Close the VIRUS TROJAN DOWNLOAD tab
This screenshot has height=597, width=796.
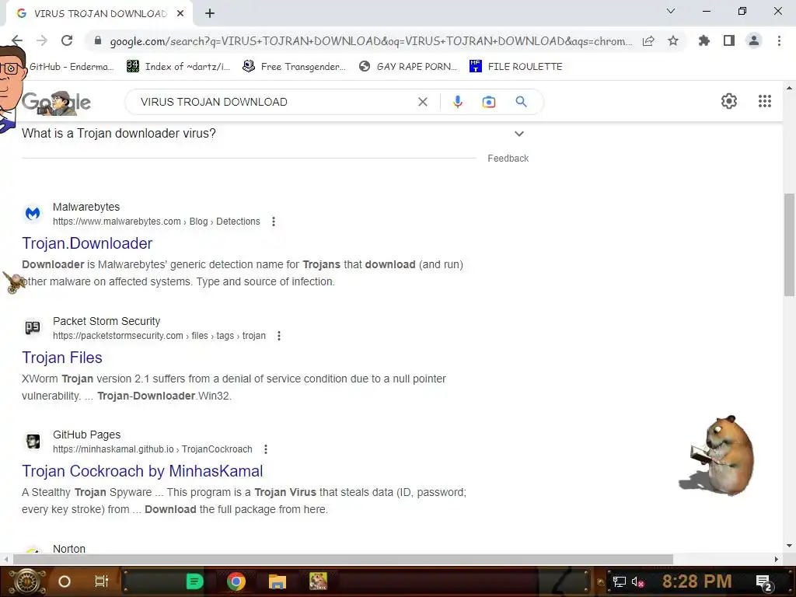click(180, 14)
